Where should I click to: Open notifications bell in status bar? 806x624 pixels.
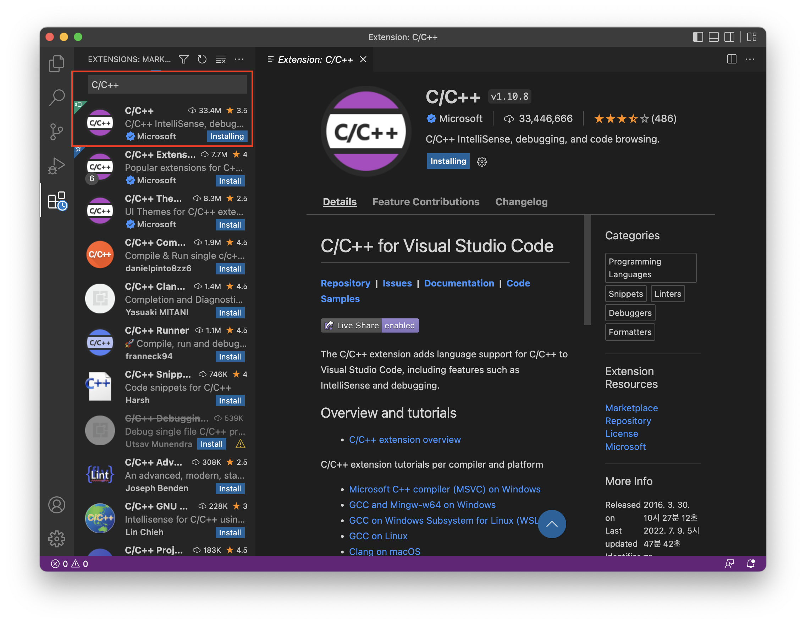tap(750, 563)
